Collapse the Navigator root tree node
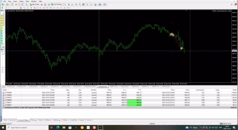 coord(2,54)
